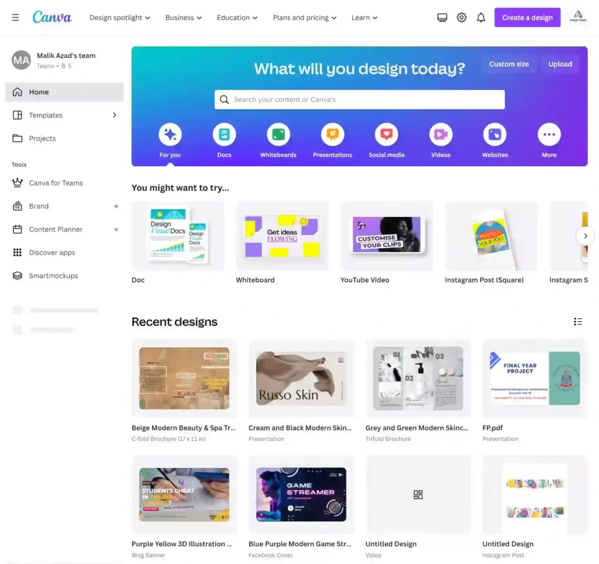This screenshot has width=599, height=564.
Task: Switch Recent designs to list view
Action: [578, 322]
